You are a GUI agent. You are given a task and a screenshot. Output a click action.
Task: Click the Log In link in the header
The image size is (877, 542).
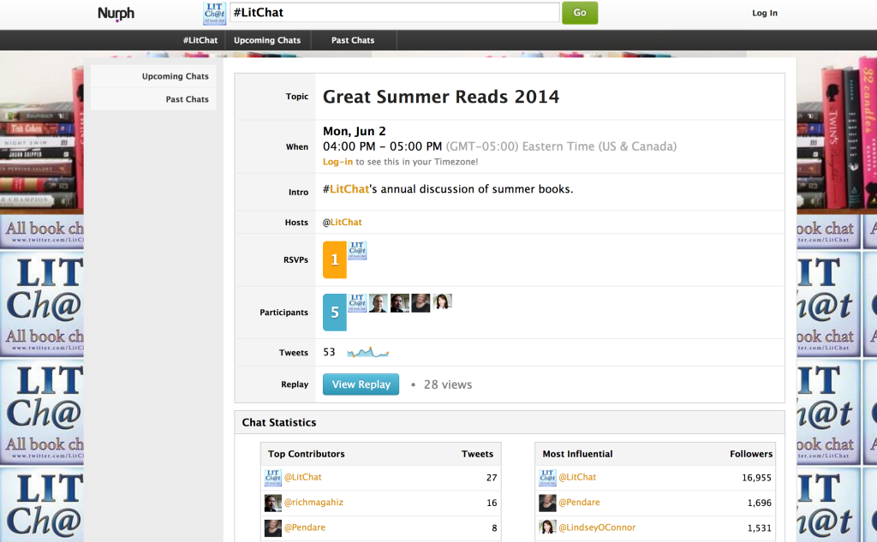765,13
